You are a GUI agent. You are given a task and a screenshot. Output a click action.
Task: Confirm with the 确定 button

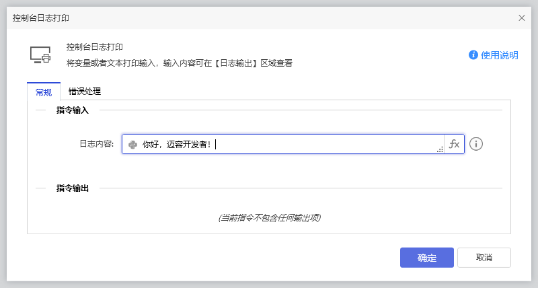point(427,258)
